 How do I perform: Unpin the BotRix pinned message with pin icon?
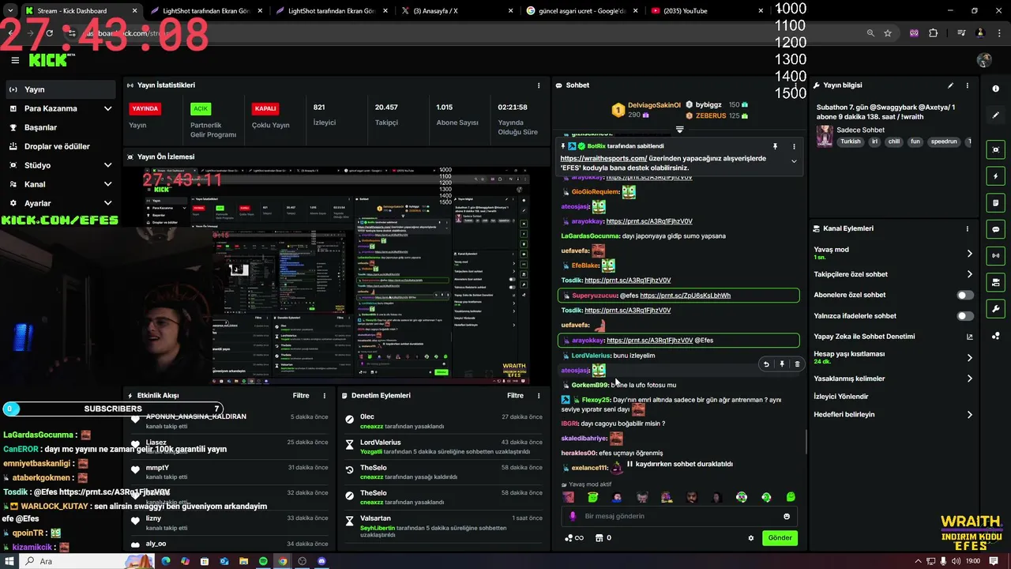[x=775, y=146]
